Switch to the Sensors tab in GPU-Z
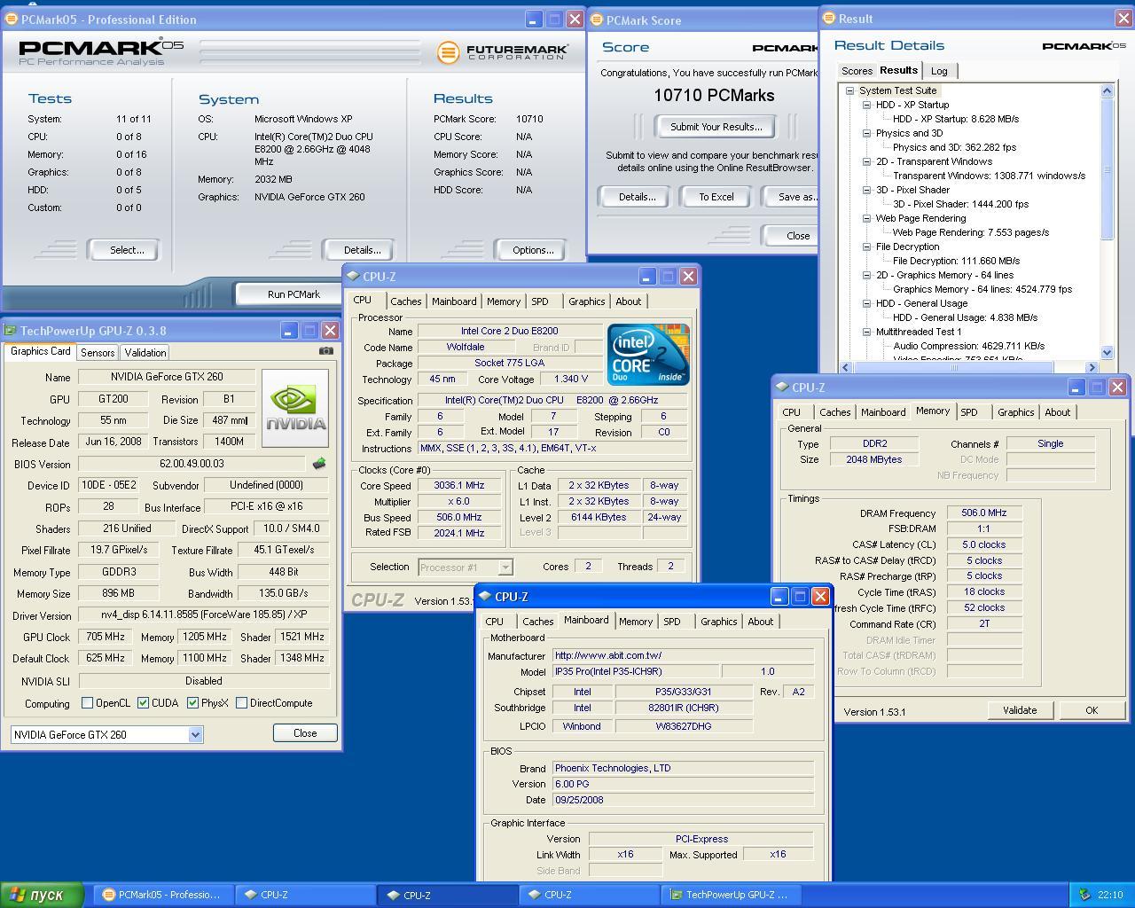 tap(98, 352)
